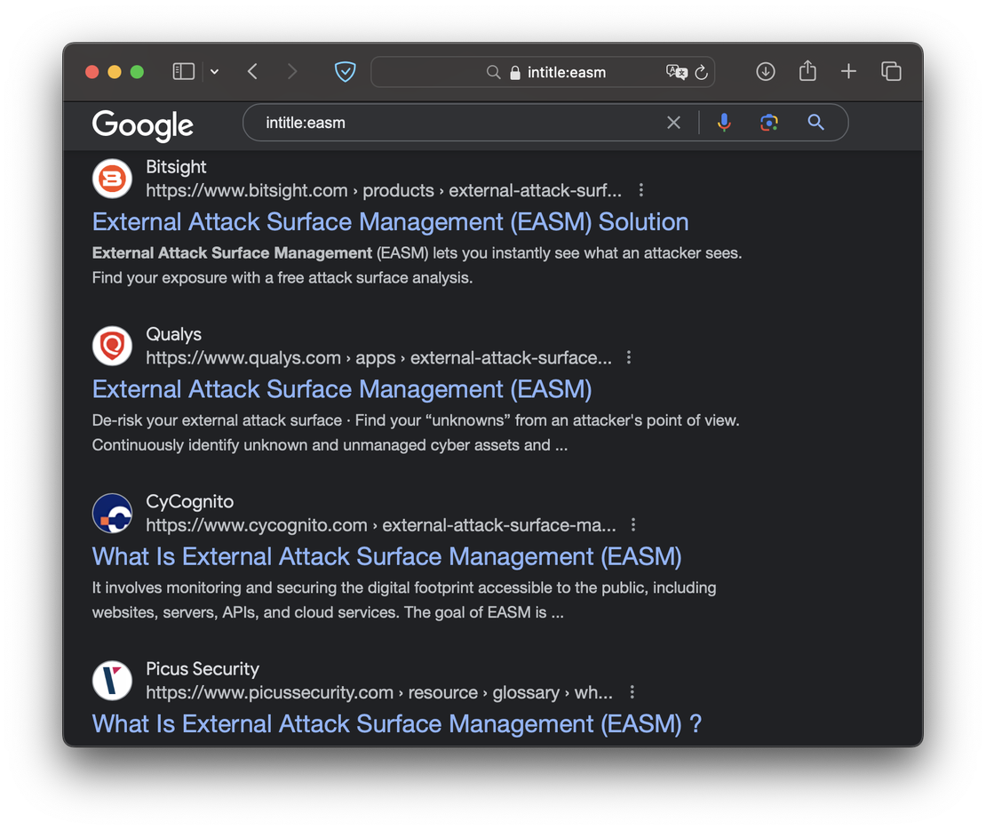Screen dimensions: 986x830
Task: Open the Bitsight EASM Solution result link
Action: [x=390, y=222]
